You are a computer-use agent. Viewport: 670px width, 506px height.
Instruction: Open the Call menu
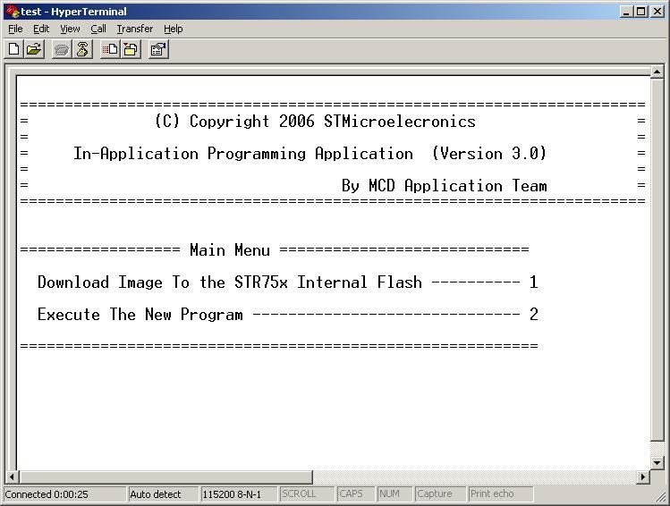[98, 29]
